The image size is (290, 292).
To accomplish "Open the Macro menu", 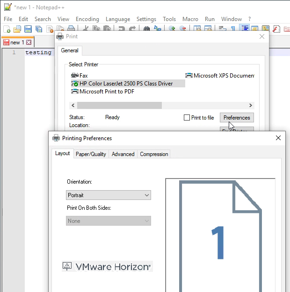I will click(x=190, y=19).
